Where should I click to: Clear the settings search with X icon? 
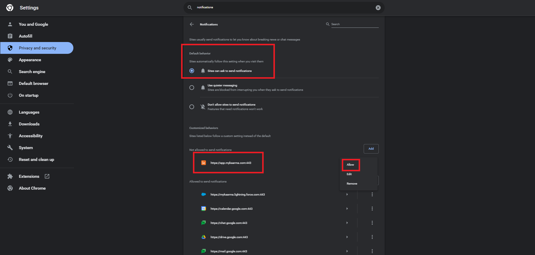[378, 8]
